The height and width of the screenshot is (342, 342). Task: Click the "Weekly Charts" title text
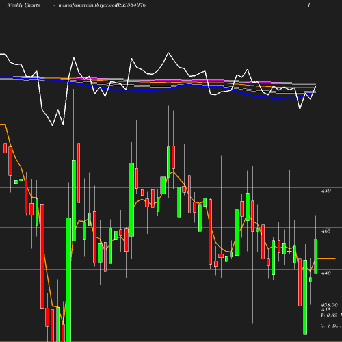(x=23, y=5)
